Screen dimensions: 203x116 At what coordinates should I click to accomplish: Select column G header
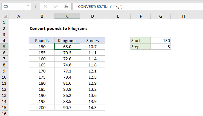click(x=160, y=17)
